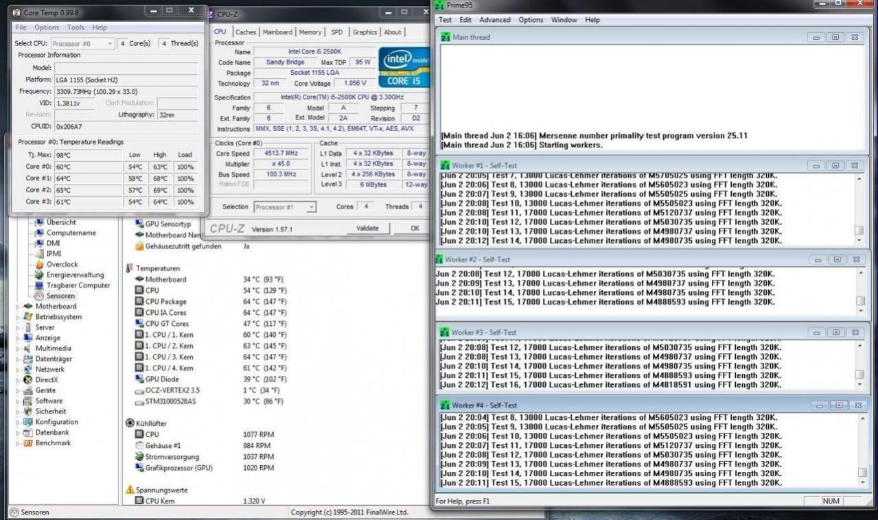Click the Validate button in CPU-Z
Image resolution: width=878 pixels, height=520 pixels.
click(x=367, y=228)
